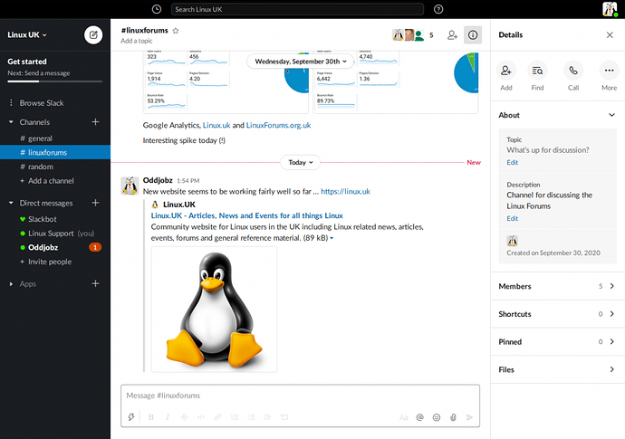The height and width of the screenshot is (439, 625).
Task: Toggle ordered list in composer
Action: 235,417
